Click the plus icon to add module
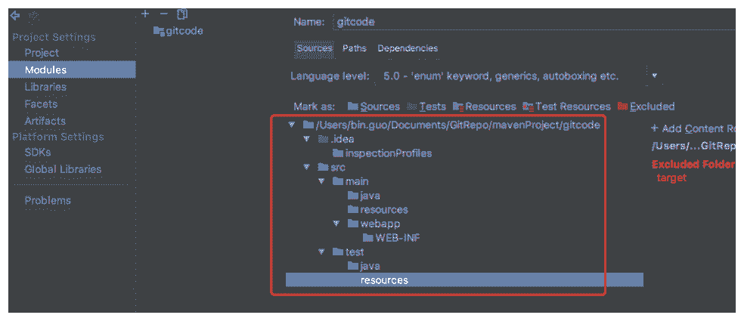741x318 pixels. (145, 14)
